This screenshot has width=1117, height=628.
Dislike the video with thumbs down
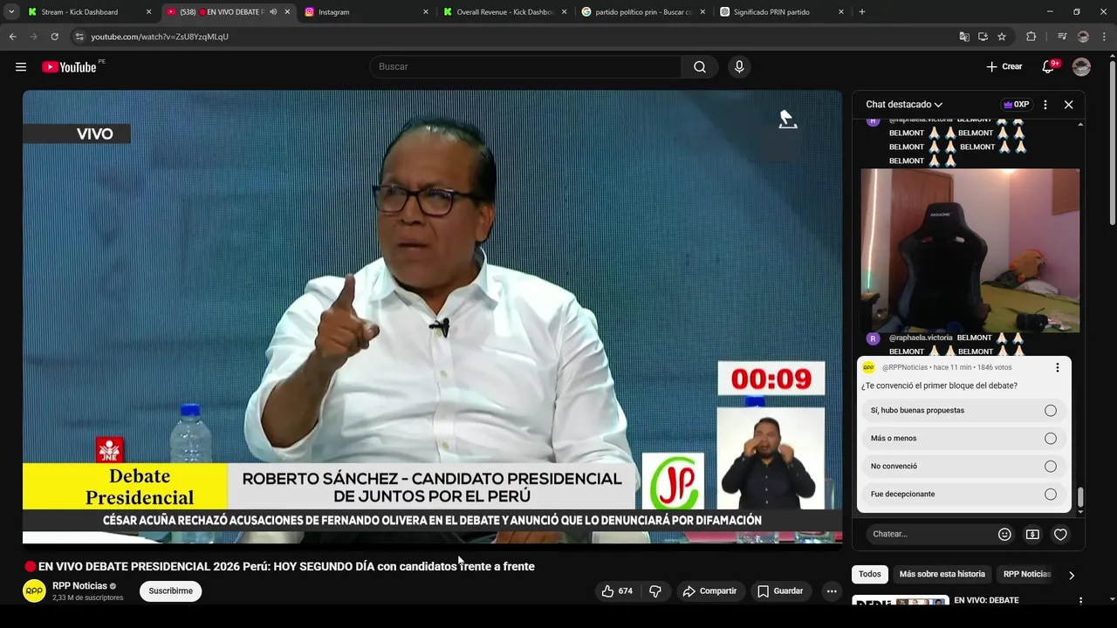[655, 591]
